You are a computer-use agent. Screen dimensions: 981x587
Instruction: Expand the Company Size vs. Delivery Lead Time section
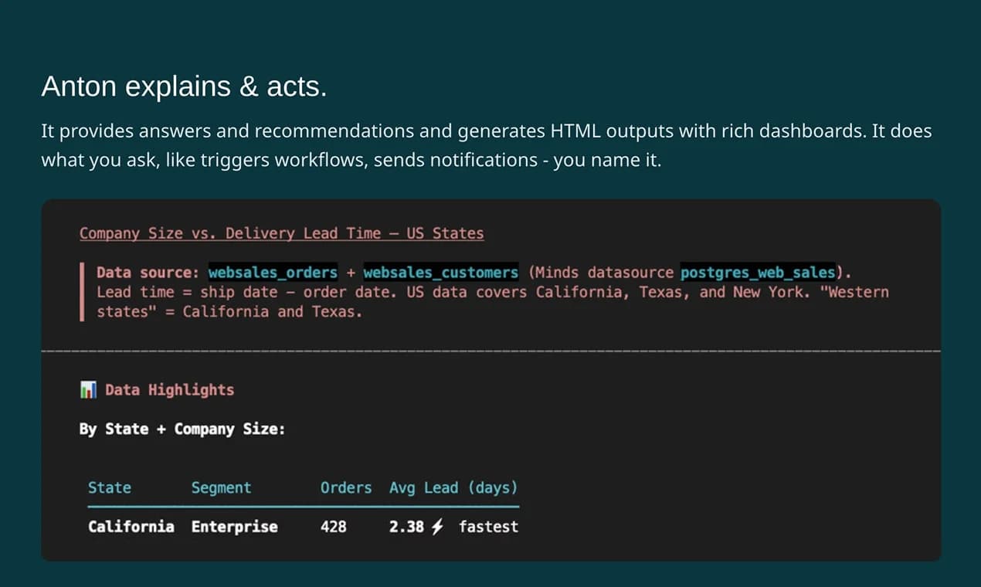(281, 233)
